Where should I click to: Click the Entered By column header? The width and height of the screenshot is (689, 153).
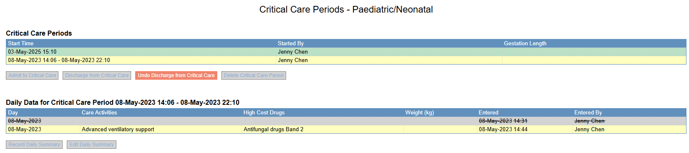[x=588, y=113]
